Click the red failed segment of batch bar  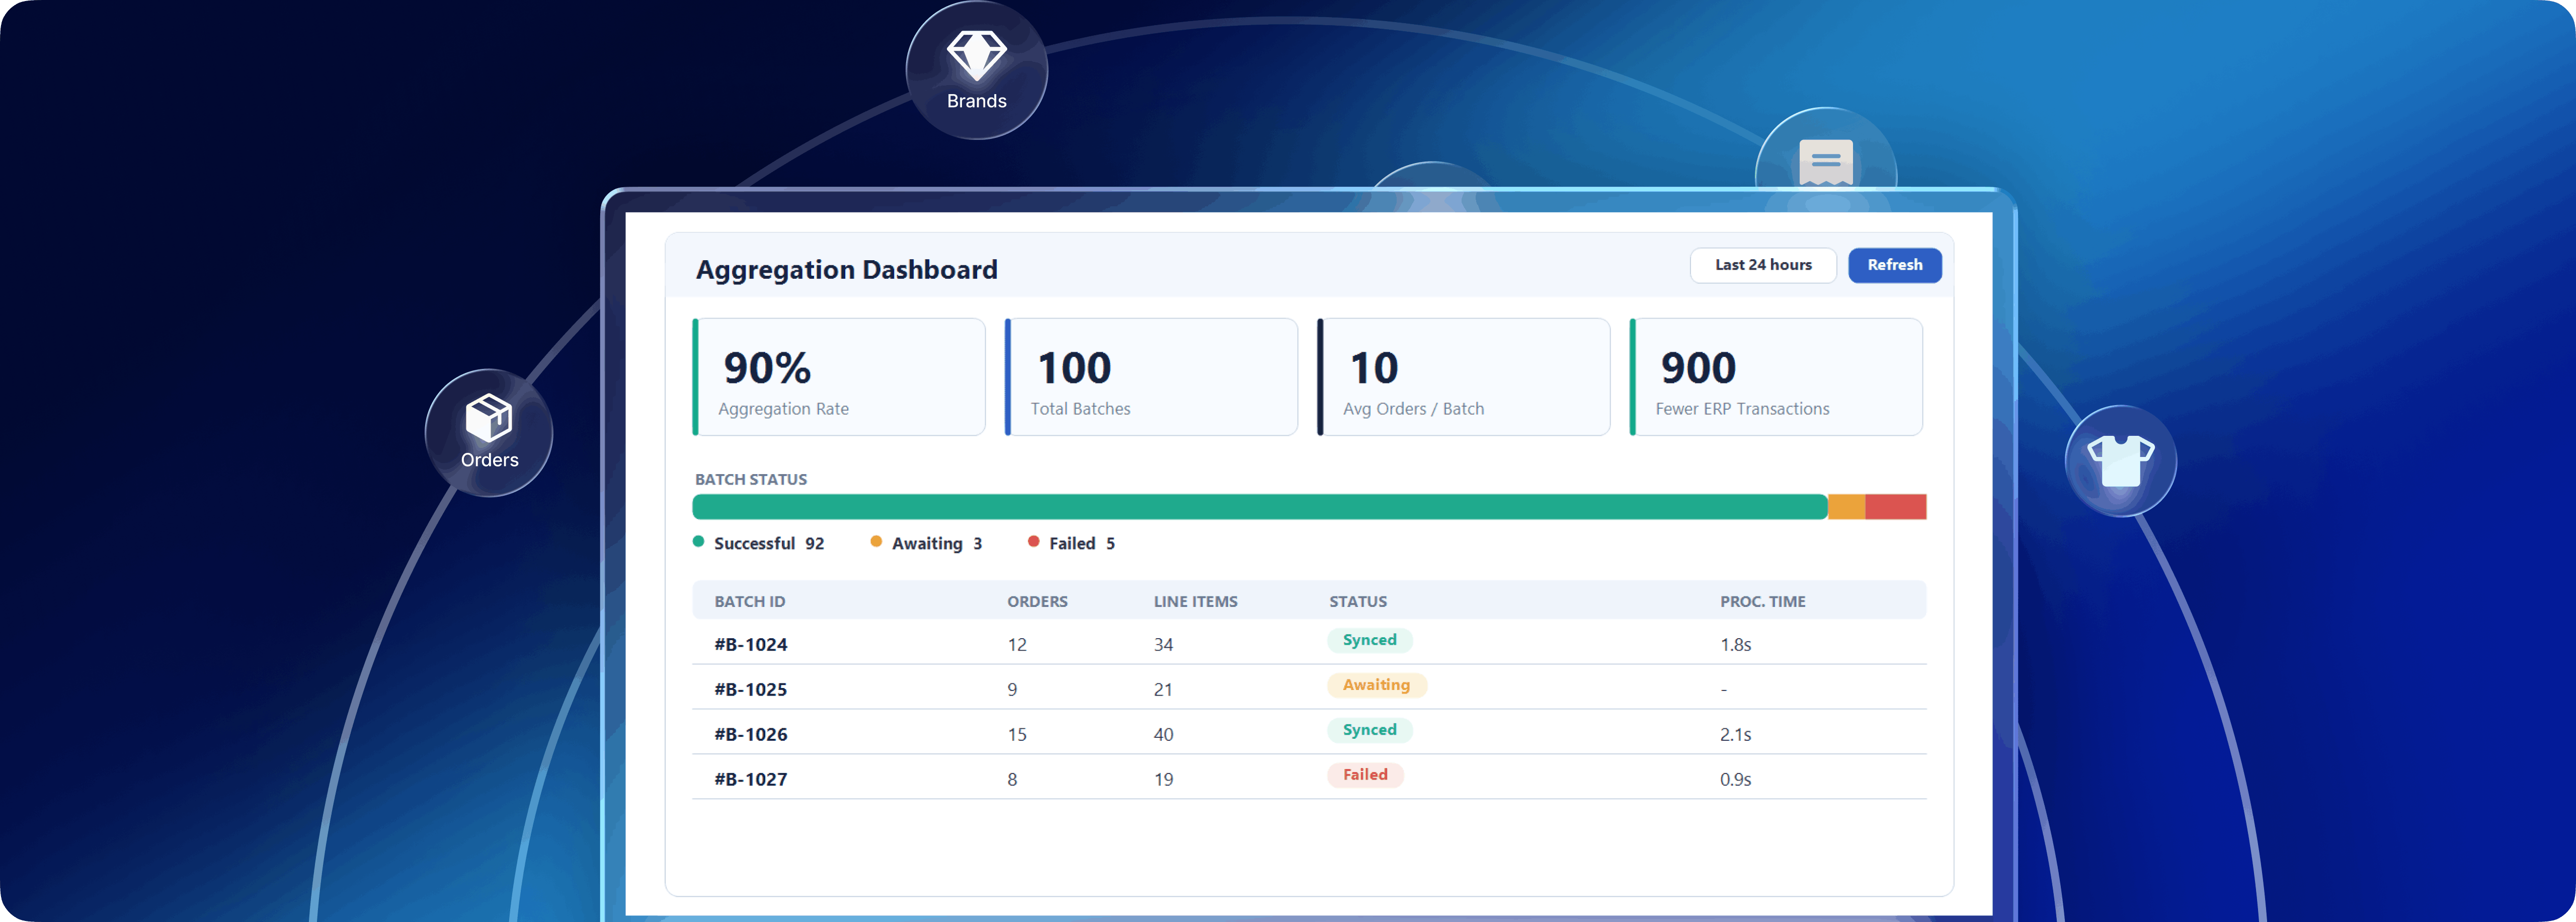1896,507
